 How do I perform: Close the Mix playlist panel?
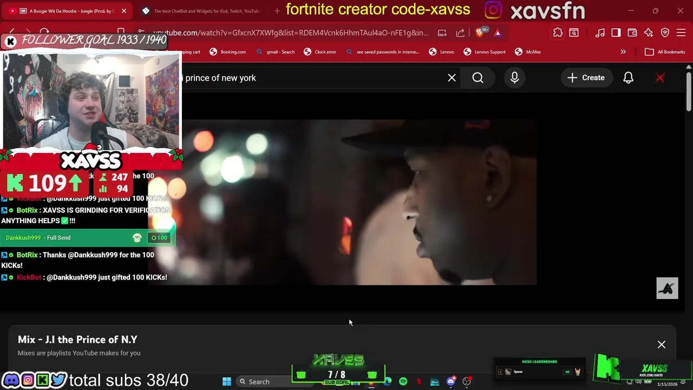pyautogui.click(x=662, y=344)
